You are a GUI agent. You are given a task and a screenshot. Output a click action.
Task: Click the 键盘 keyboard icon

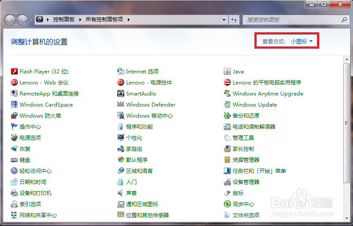14,160
